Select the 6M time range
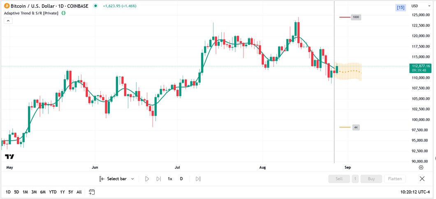This screenshot has width=436, height=199. click(43, 192)
